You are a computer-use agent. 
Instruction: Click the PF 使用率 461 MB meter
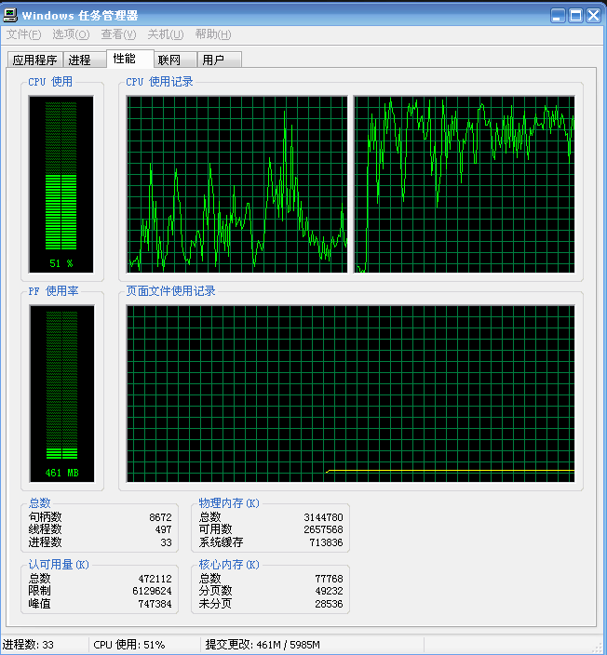coord(61,394)
